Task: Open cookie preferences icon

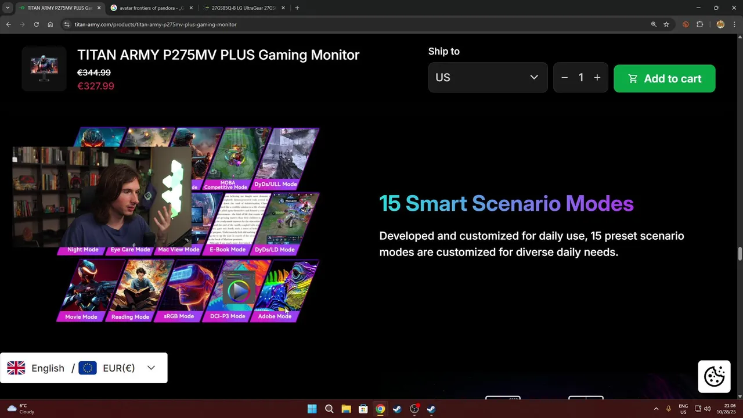Action: pos(714,376)
